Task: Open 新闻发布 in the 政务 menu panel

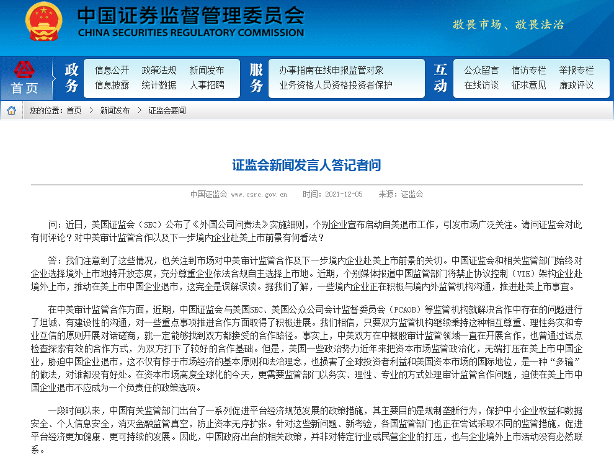Action: point(207,70)
